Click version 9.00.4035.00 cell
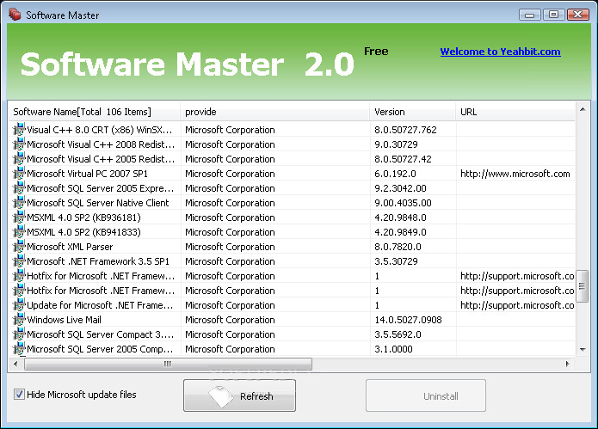The height and width of the screenshot is (429, 598). coord(403,203)
